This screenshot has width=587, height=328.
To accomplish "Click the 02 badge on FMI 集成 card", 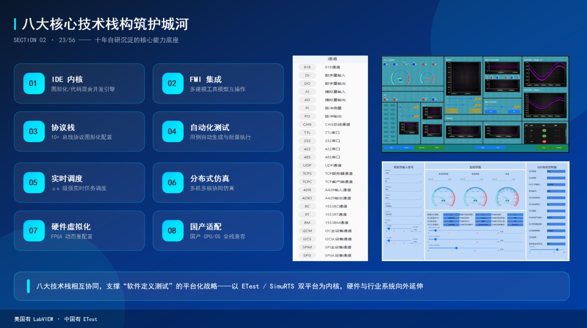I will pyautogui.click(x=173, y=84).
